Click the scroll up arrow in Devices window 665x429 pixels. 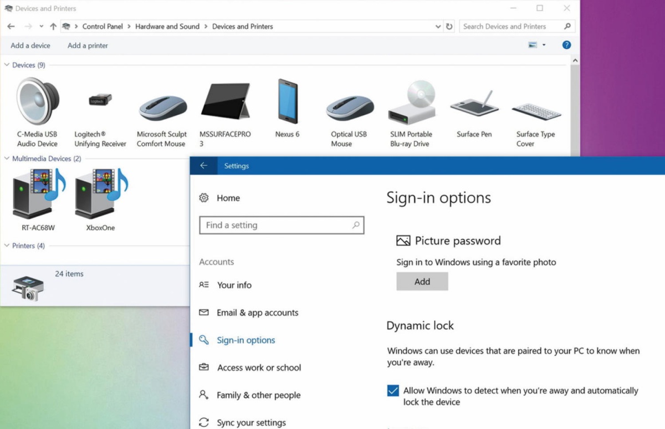(x=575, y=60)
